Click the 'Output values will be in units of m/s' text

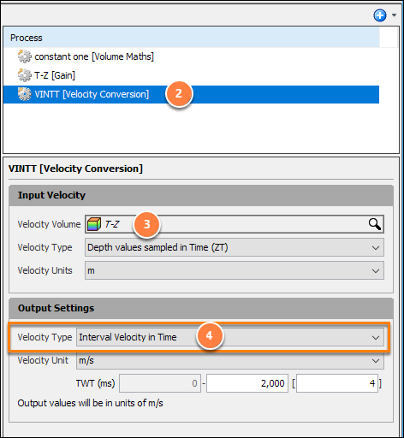pos(90,403)
